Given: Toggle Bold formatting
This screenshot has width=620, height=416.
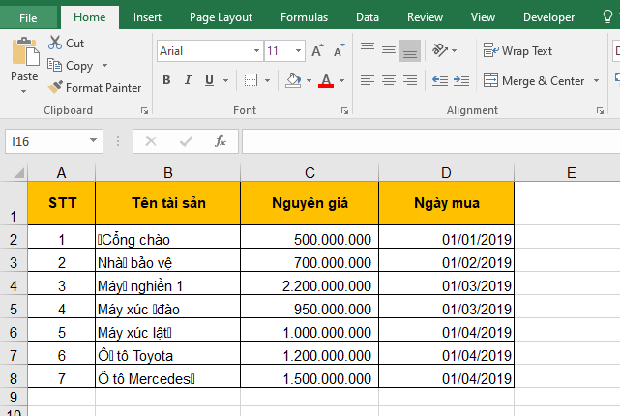Looking at the screenshot, I should tap(166, 80).
